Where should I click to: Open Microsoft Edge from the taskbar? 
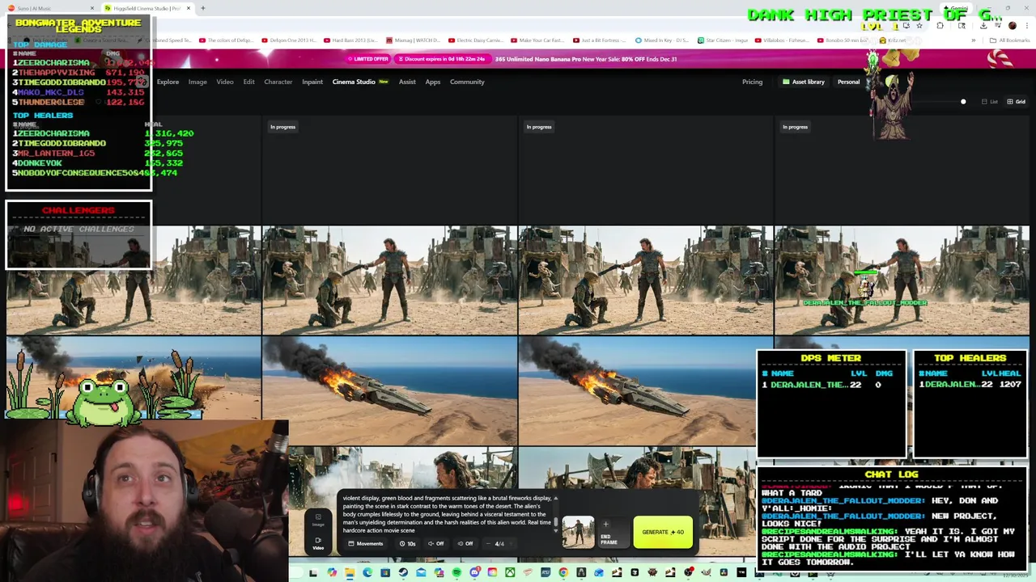[x=367, y=572]
